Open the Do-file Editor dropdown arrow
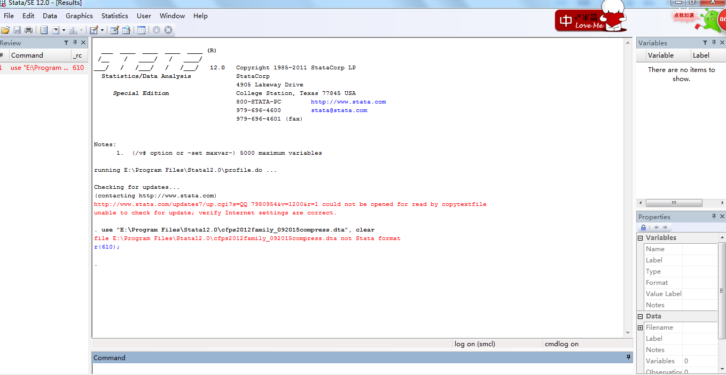The width and height of the screenshot is (726, 375). [103, 30]
